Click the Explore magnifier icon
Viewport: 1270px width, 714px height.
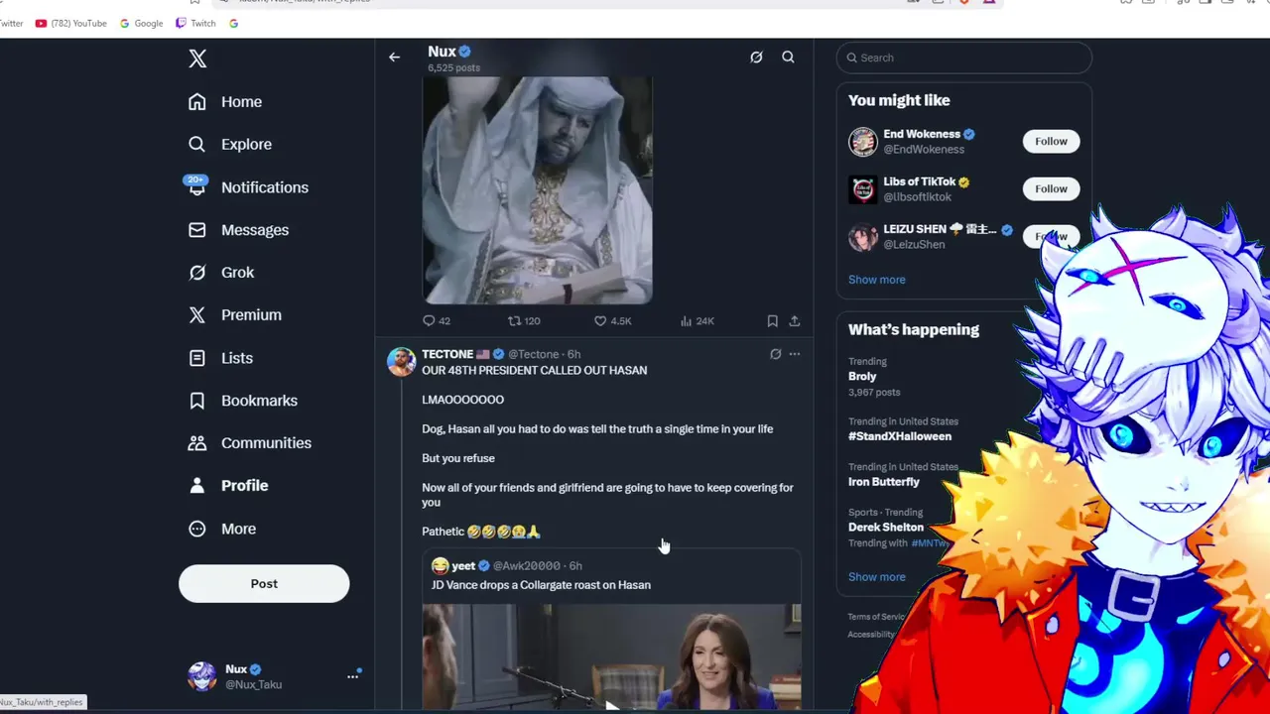[197, 145]
